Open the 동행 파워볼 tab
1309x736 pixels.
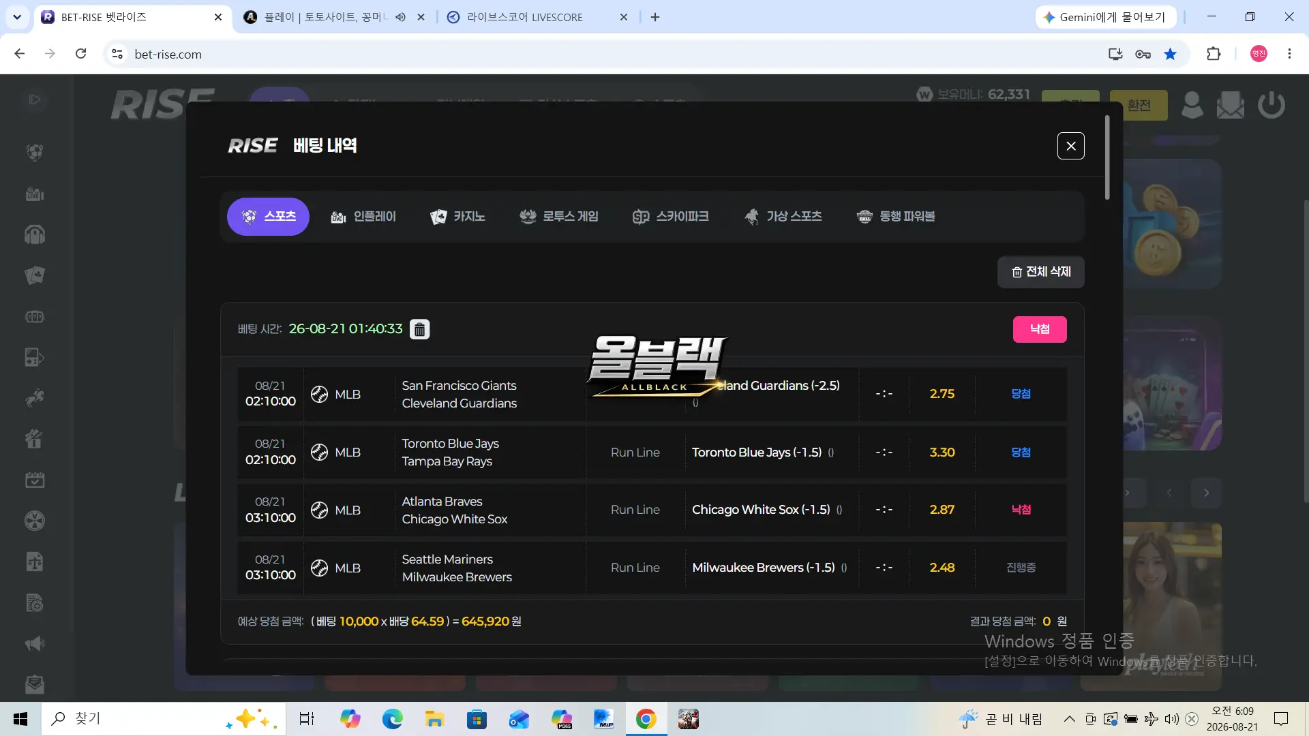(896, 217)
